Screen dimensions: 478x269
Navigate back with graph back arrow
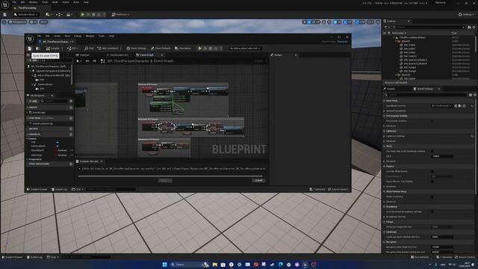pyautogui.click(x=87, y=61)
